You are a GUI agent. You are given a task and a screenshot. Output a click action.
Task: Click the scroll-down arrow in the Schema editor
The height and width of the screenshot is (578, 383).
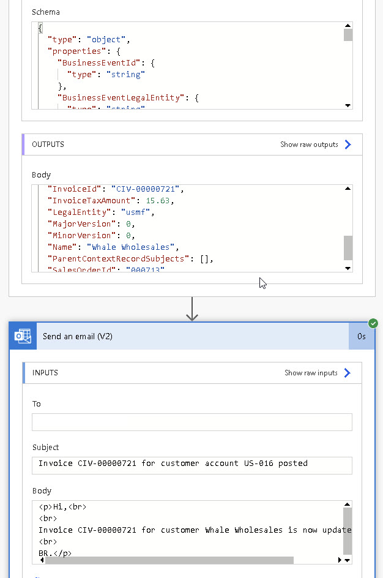(x=348, y=105)
